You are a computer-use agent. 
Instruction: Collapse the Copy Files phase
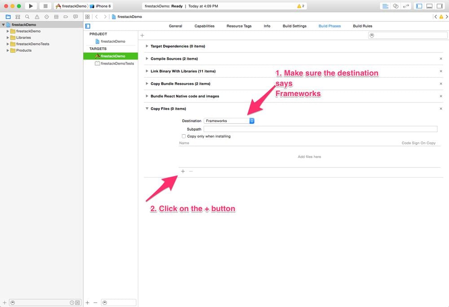click(147, 109)
